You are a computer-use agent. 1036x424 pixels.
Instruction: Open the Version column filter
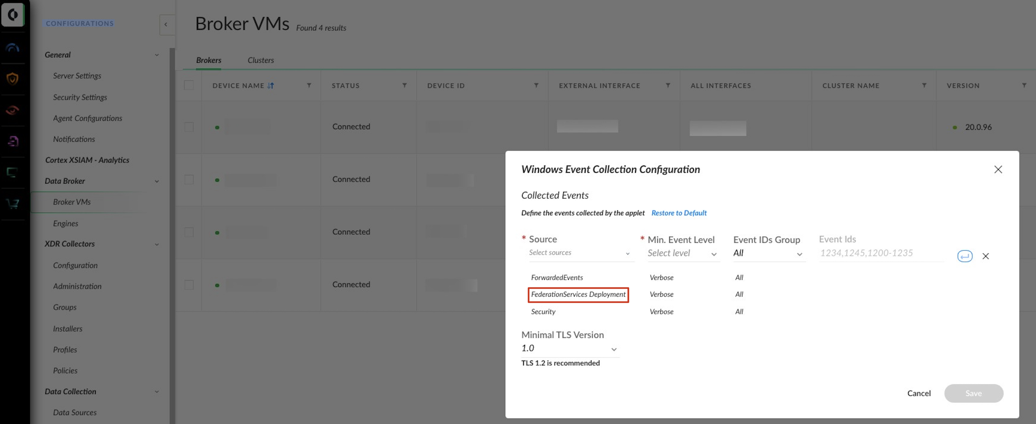tap(1024, 86)
